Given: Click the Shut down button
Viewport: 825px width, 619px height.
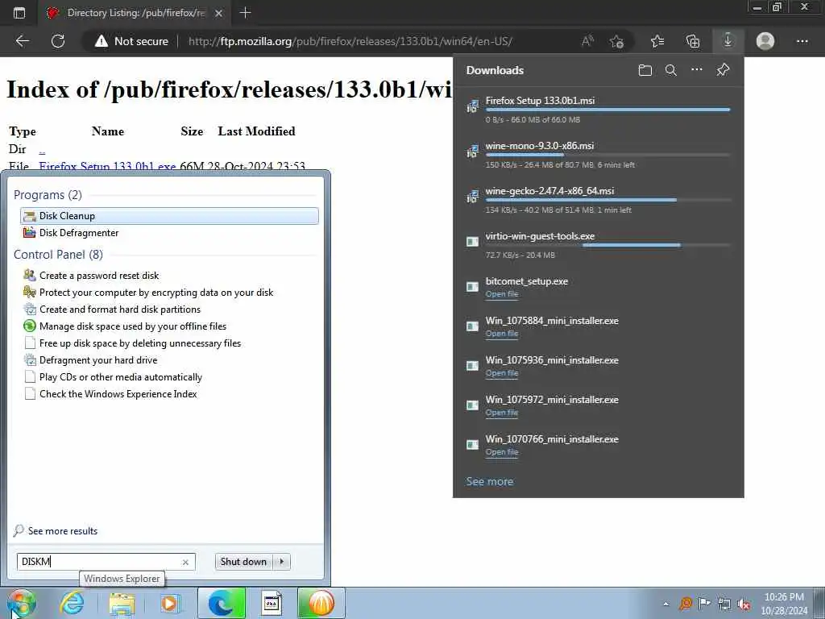Looking at the screenshot, I should pos(243,562).
